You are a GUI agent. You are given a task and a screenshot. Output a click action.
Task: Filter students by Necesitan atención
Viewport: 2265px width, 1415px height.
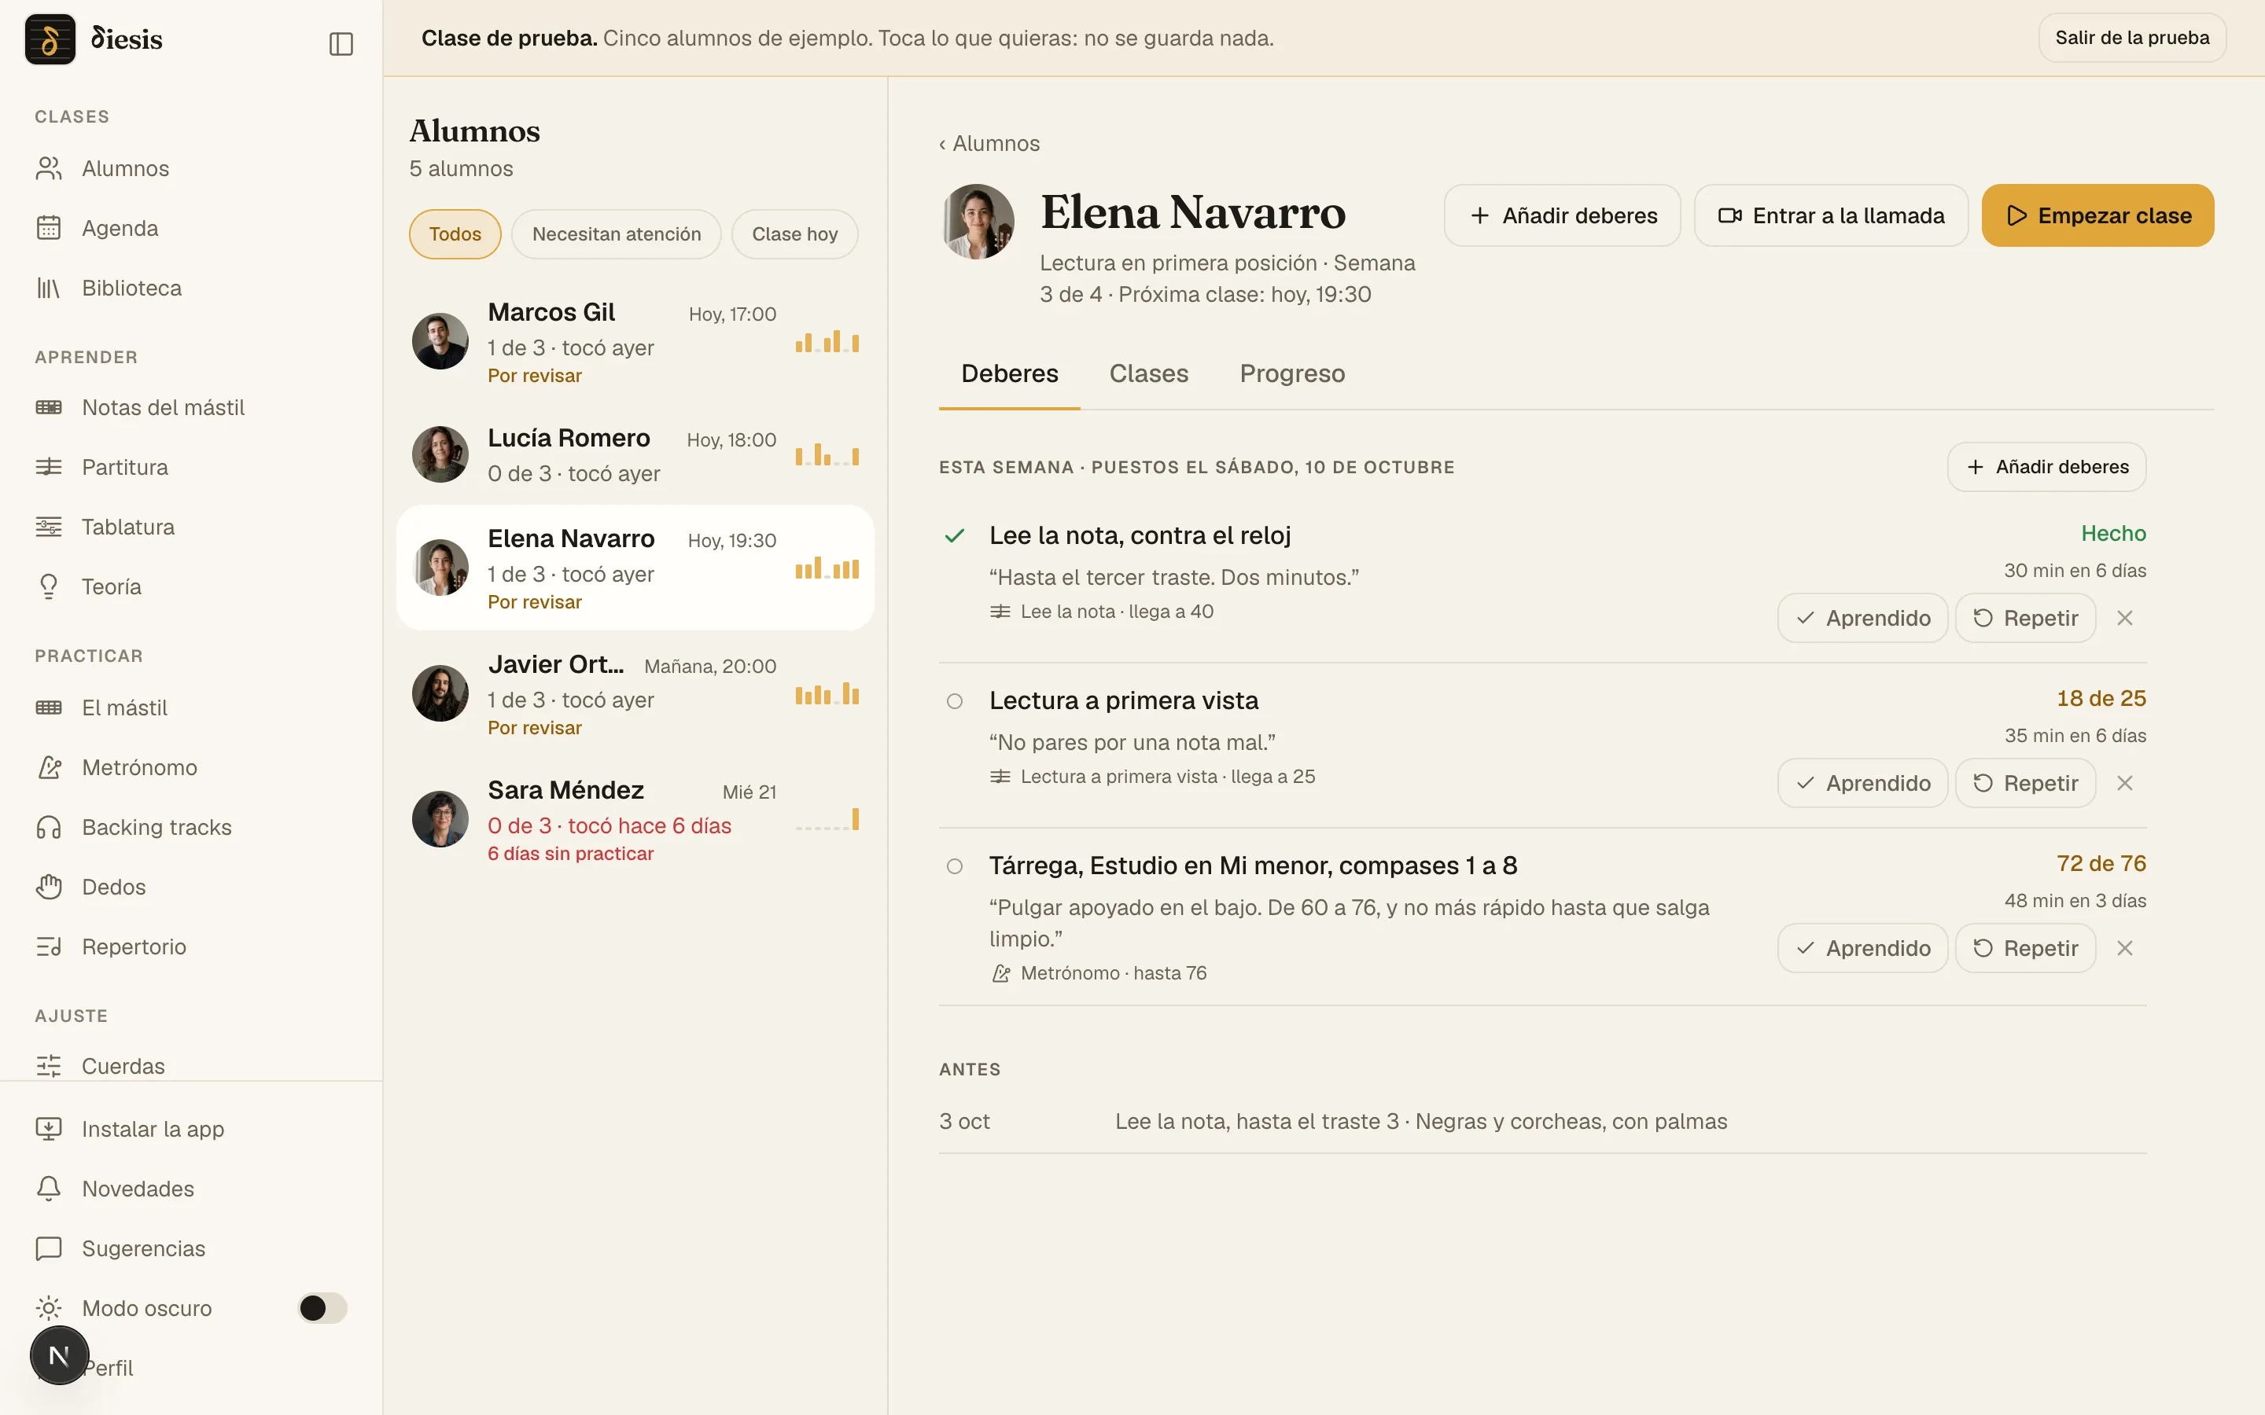coord(616,234)
